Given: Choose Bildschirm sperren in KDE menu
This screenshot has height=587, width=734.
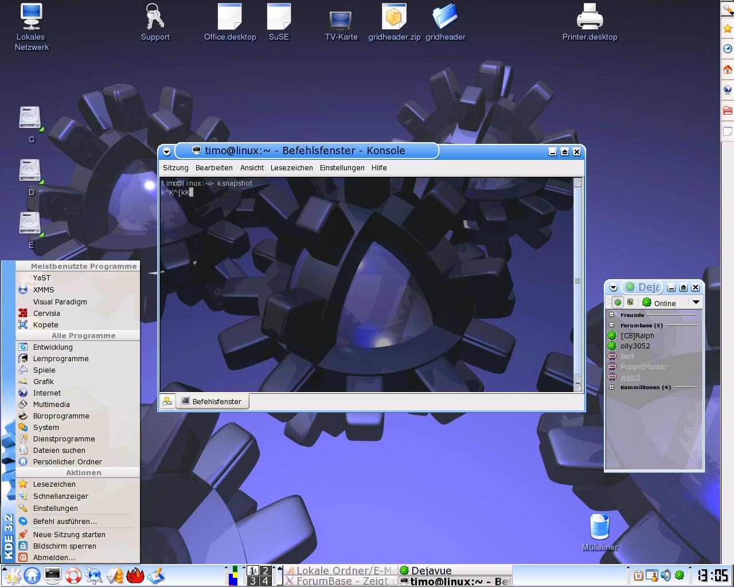Looking at the screenshot, I should 78,546.
